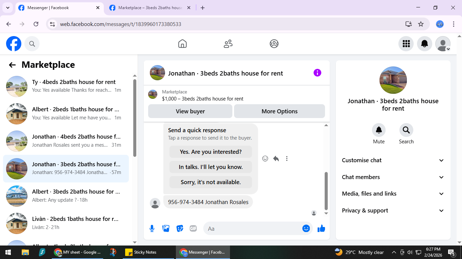Expand the Chat members section
This screenshot has height=259, width=462.
click(x=393, y=177)
